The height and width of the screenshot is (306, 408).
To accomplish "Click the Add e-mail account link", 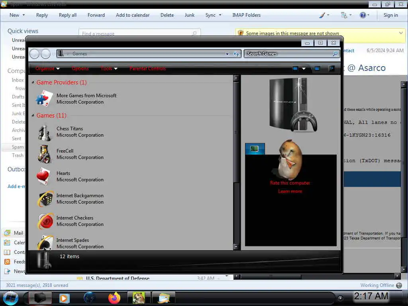I will point(16,186).
